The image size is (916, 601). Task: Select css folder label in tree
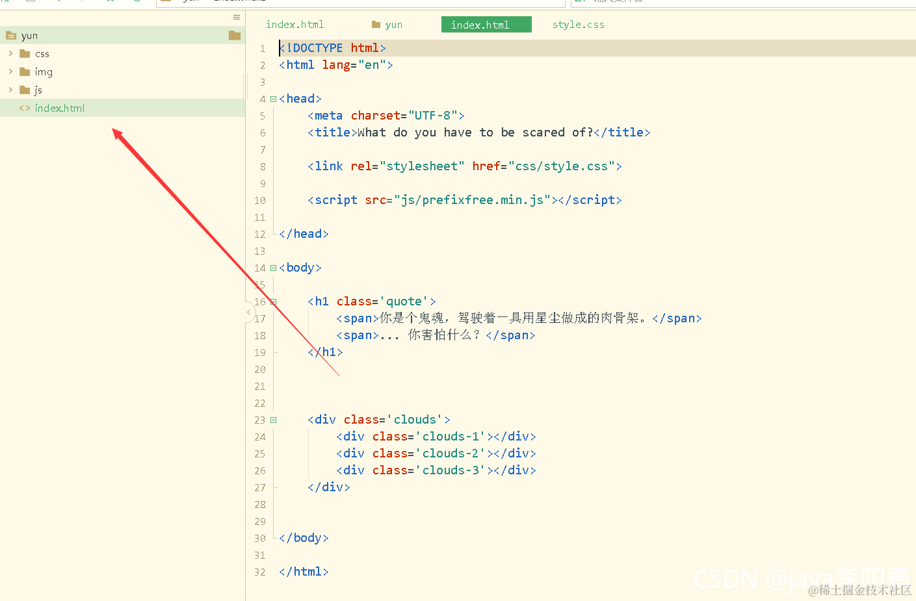click(42, 54)
